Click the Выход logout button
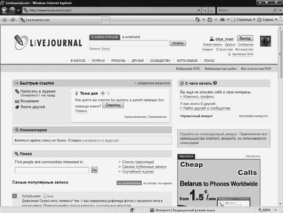Image resolution: width=283 pixels, height=213 pixels. pyautogui.click(x=245, y=38)
